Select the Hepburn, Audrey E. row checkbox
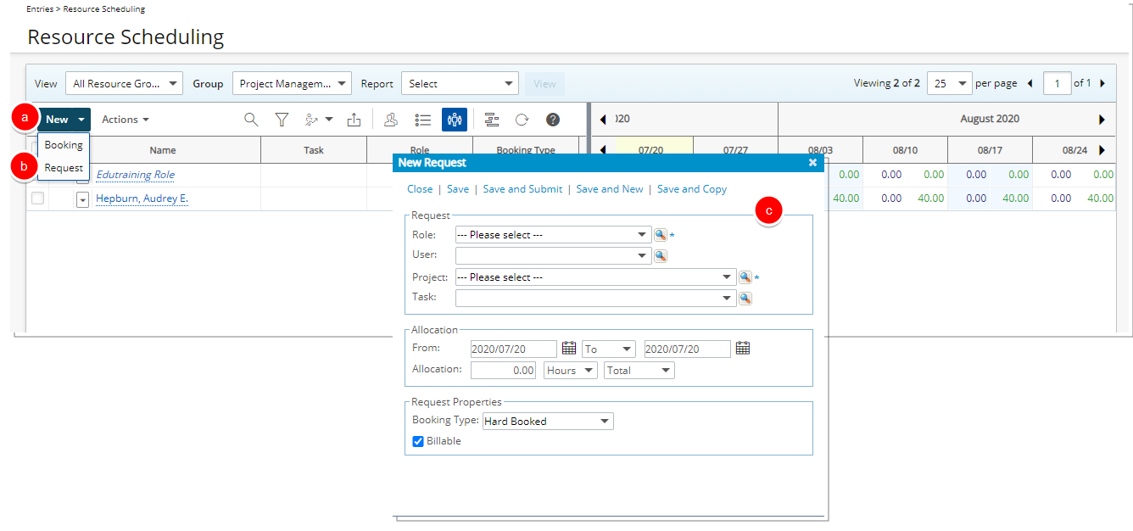 coord(37,198)
